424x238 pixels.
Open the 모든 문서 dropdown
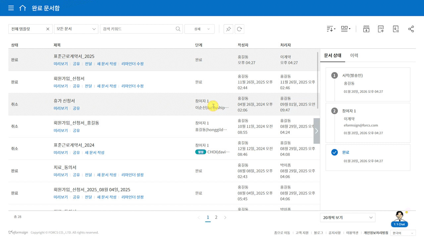[x=76, y=29]
